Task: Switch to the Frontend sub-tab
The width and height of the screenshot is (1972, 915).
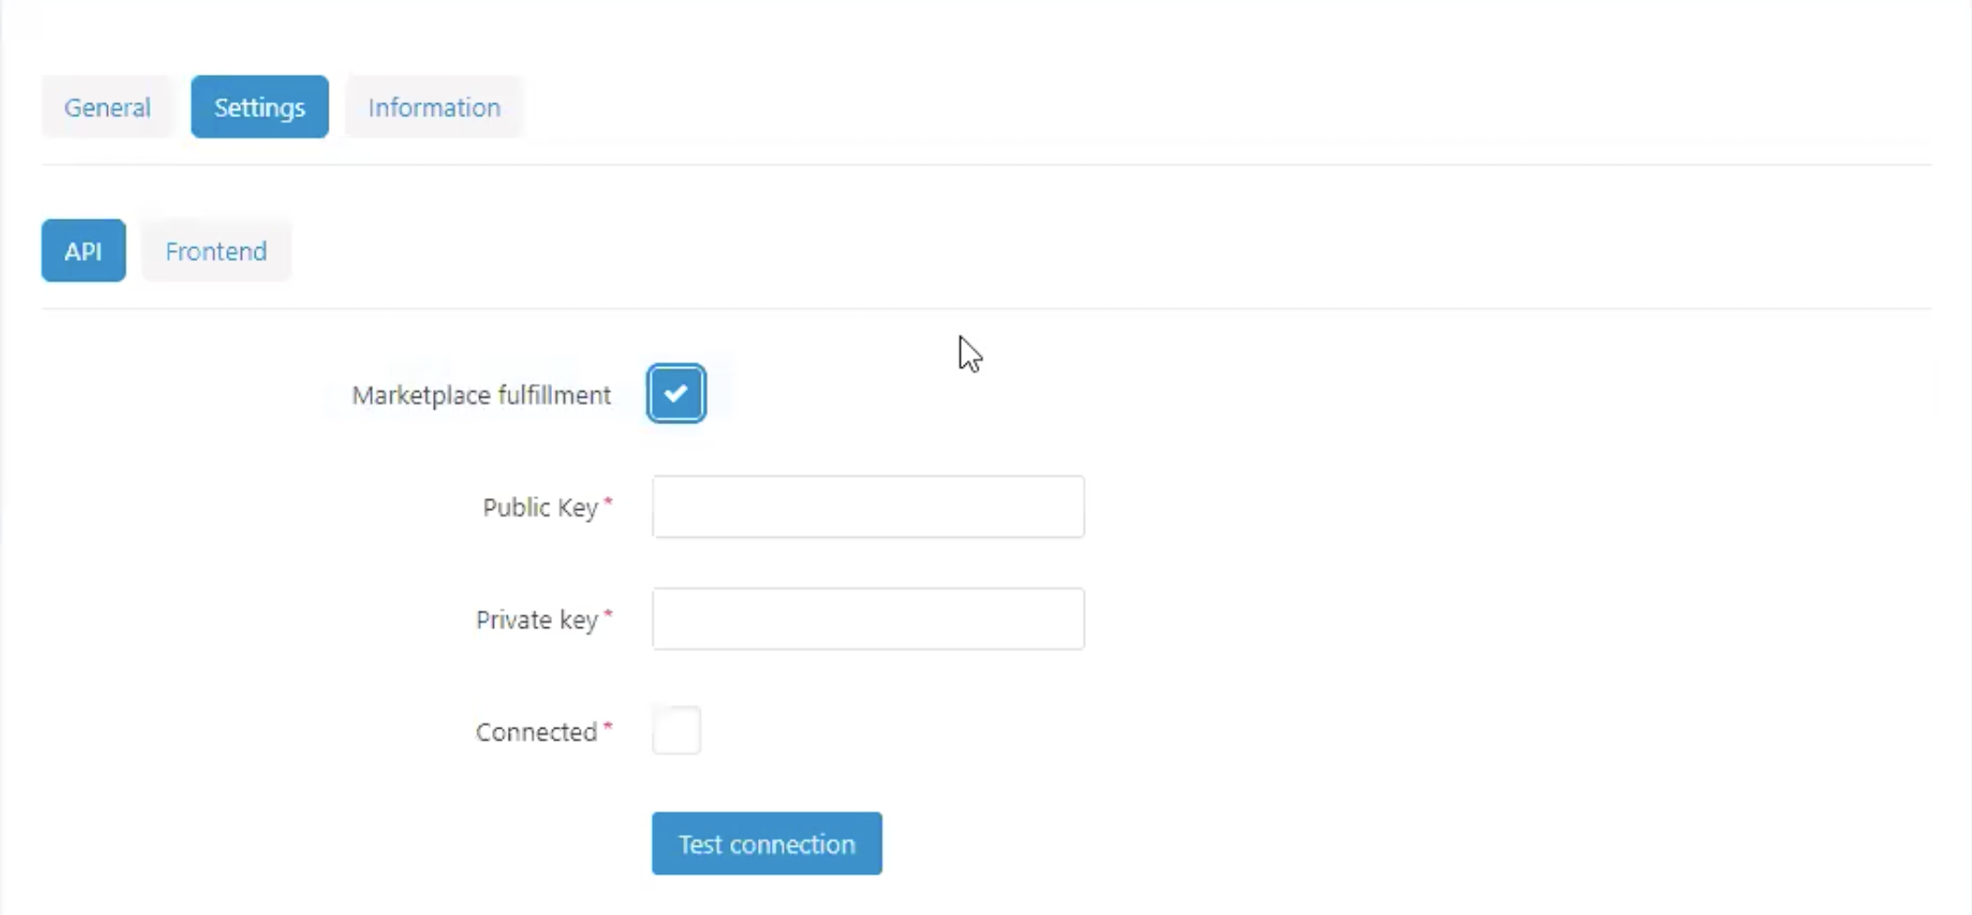Action: [216, 251]
